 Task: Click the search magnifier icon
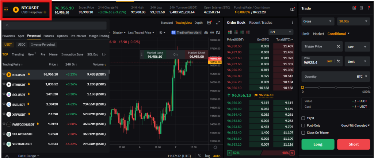click(7, 26)
